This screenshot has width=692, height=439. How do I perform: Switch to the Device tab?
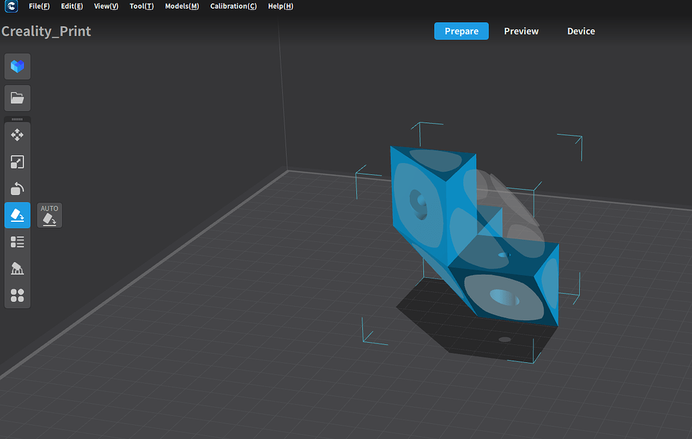point(581,31)
